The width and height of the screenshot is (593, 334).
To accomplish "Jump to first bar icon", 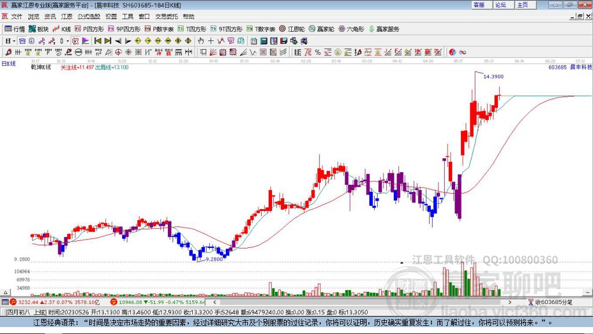I will point(97,41).
